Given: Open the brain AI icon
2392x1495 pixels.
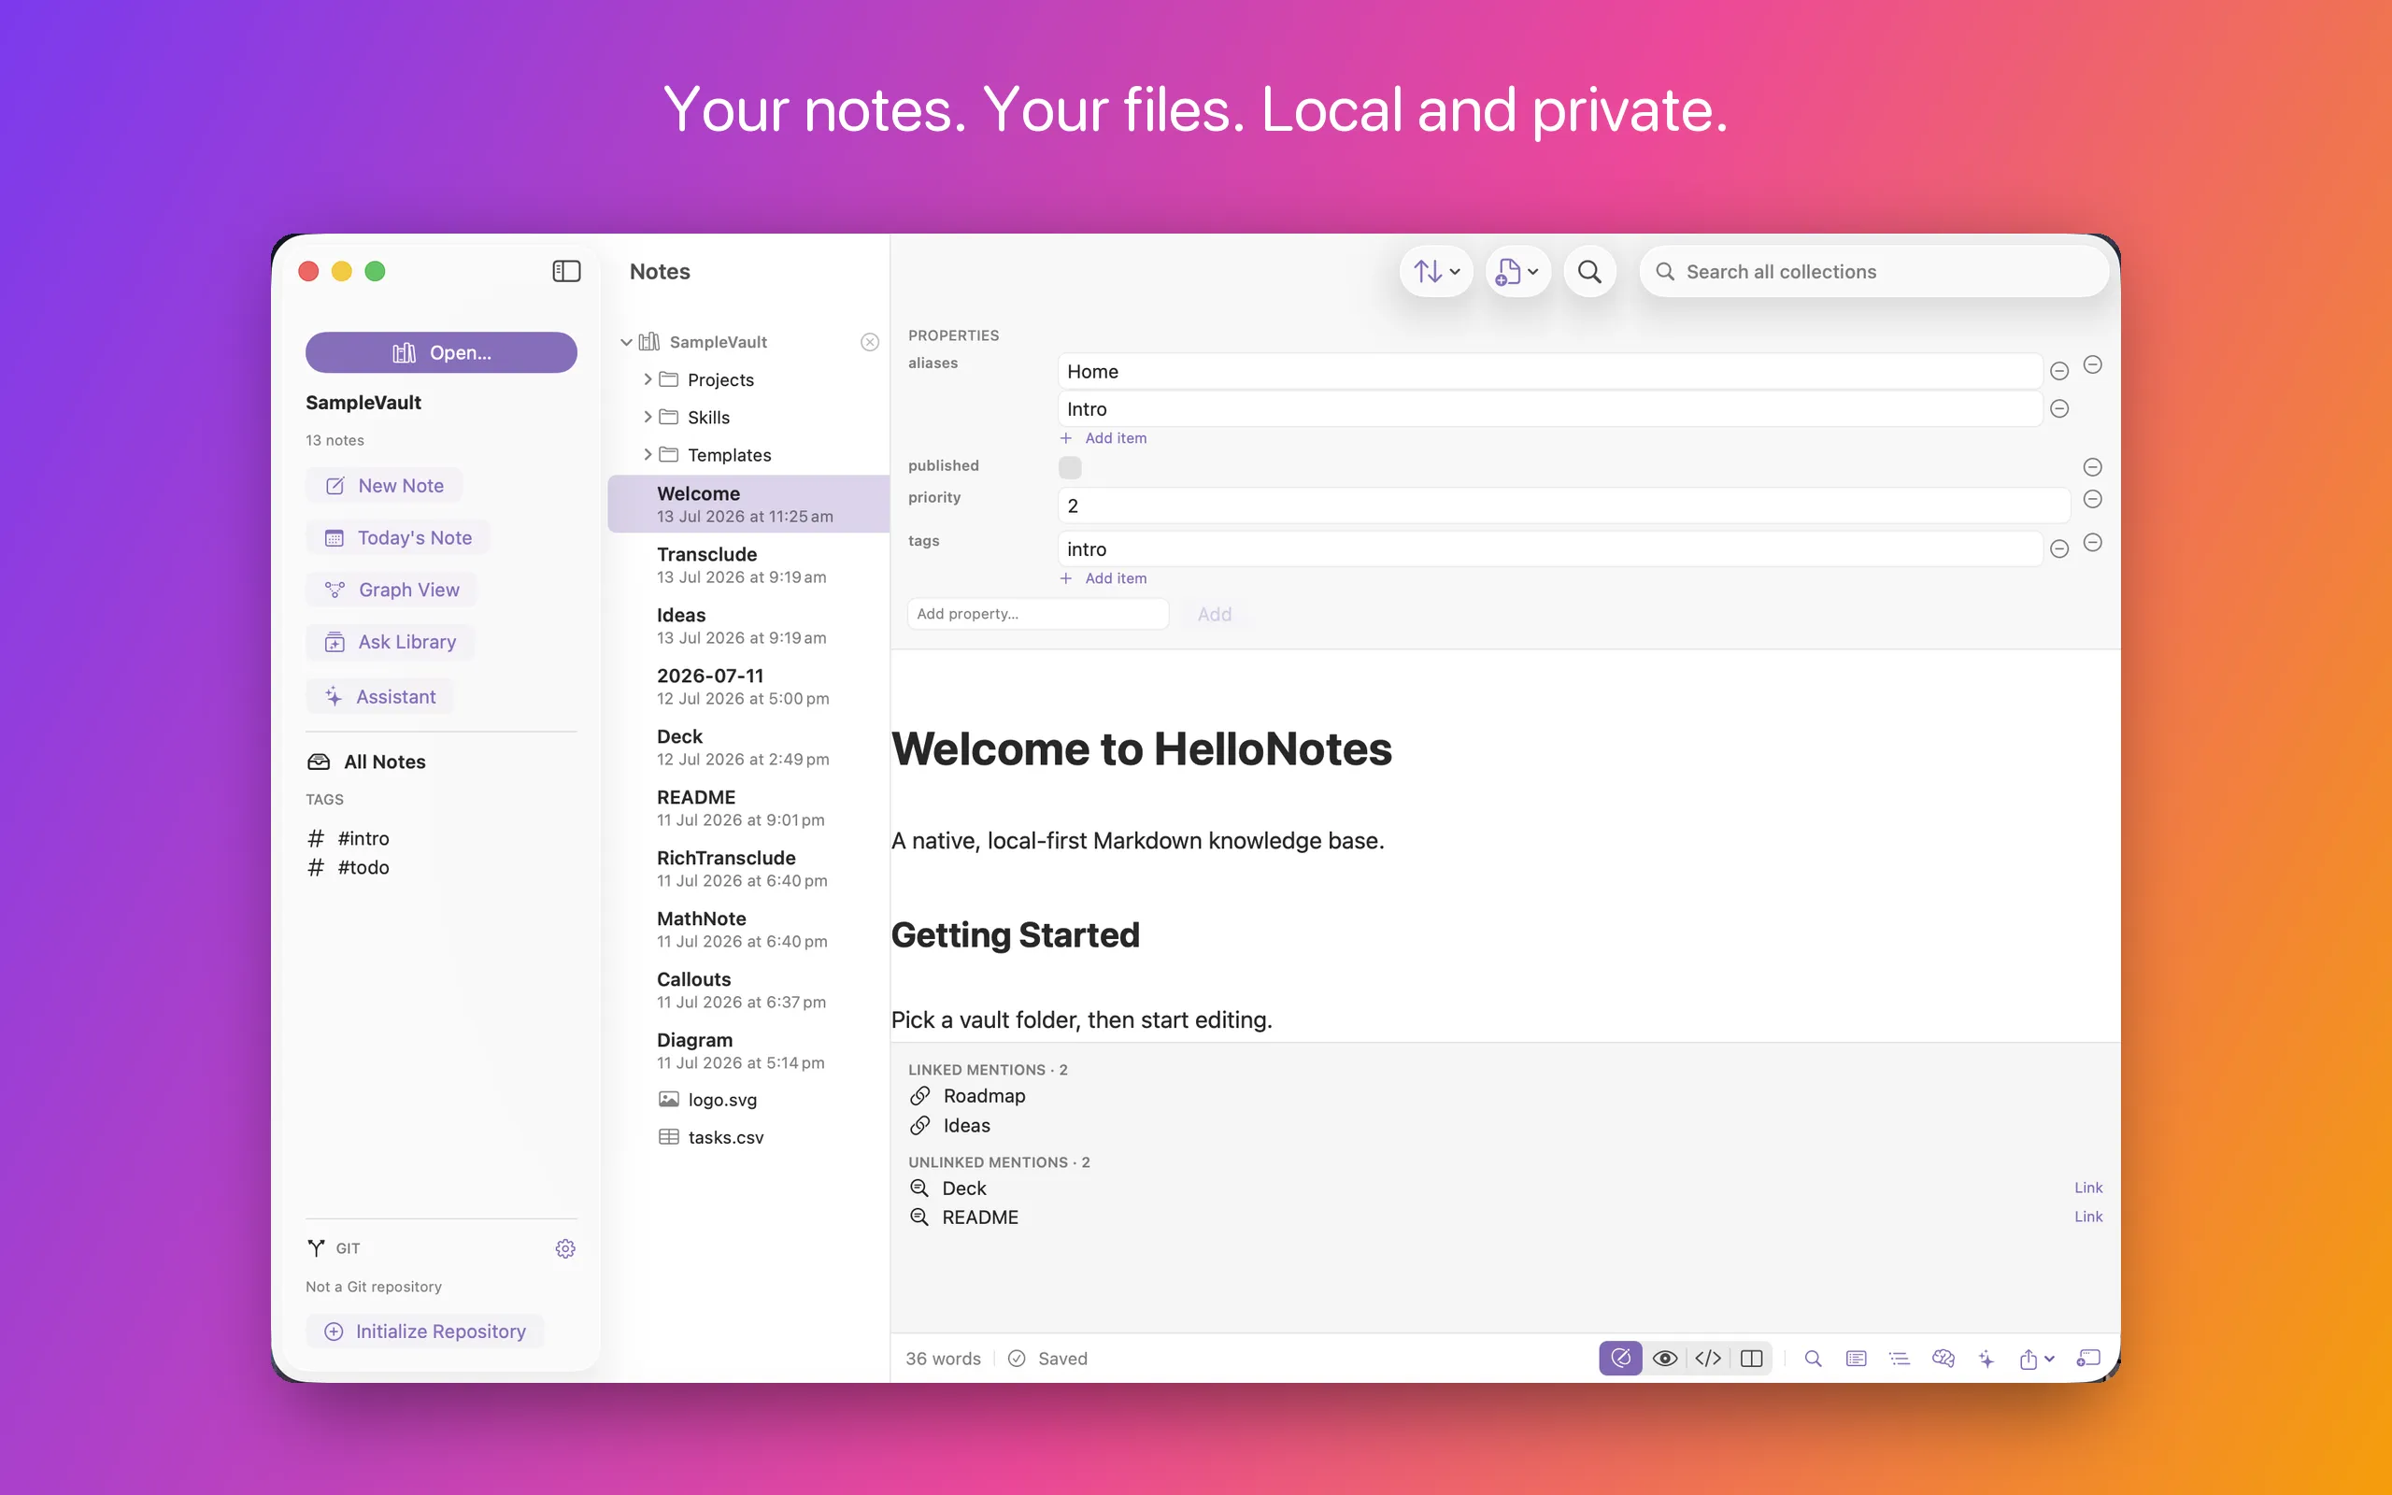Looking at the screenshot, I should (1943, 1359).
